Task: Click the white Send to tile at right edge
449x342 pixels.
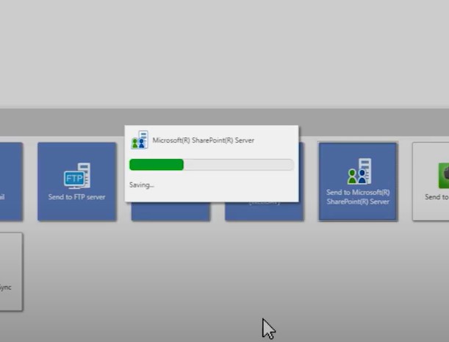Action: pyautogui.click(x=431, y=181)
